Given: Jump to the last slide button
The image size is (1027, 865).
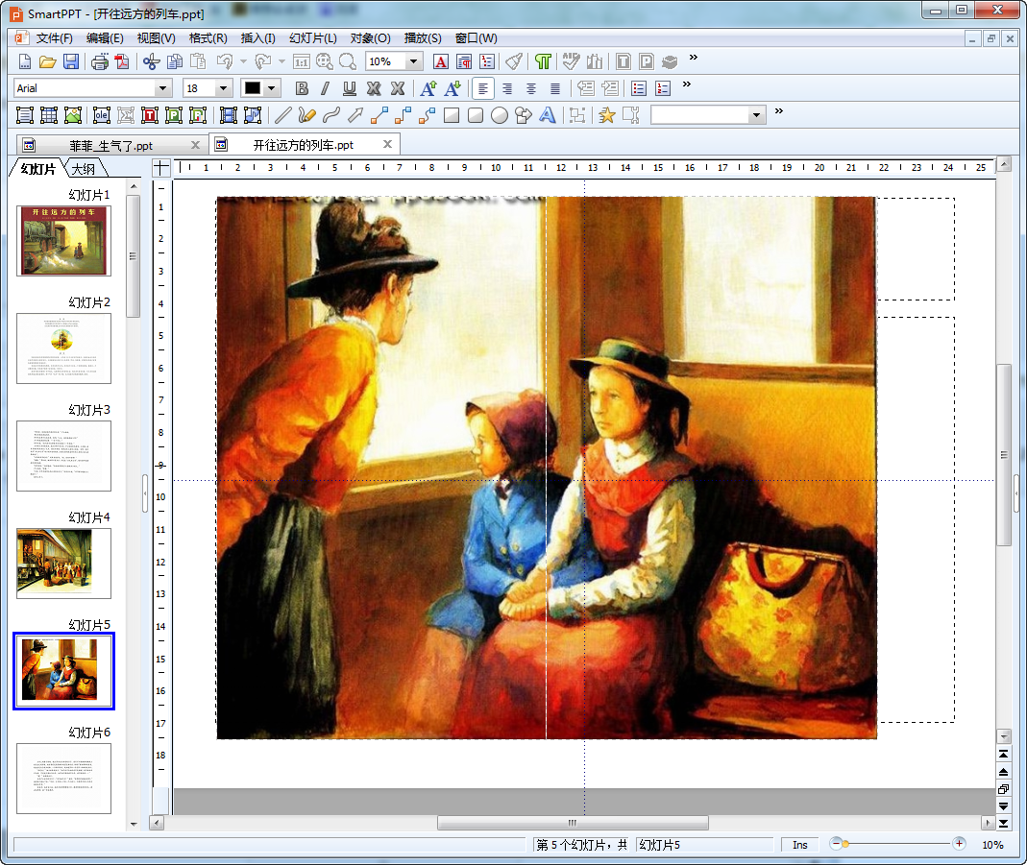Looking at the screenshot, I should coord(1003,823).
